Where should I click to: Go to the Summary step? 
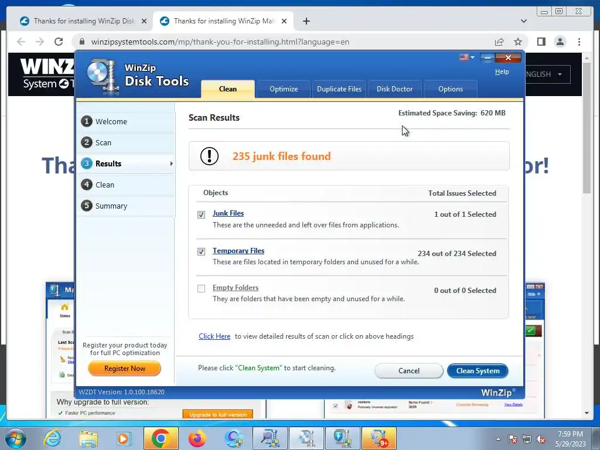(x=125, y=206)
